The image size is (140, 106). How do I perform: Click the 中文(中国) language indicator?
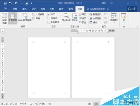point(40,104)
